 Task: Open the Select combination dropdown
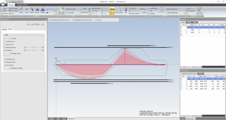(176, 13)
